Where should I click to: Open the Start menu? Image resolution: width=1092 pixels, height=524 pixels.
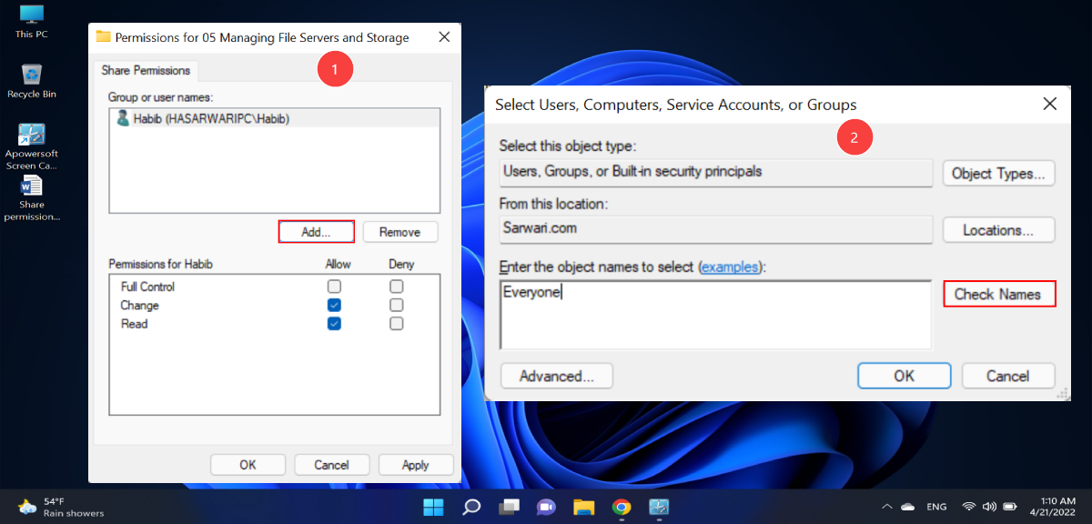tap(433, 507)
